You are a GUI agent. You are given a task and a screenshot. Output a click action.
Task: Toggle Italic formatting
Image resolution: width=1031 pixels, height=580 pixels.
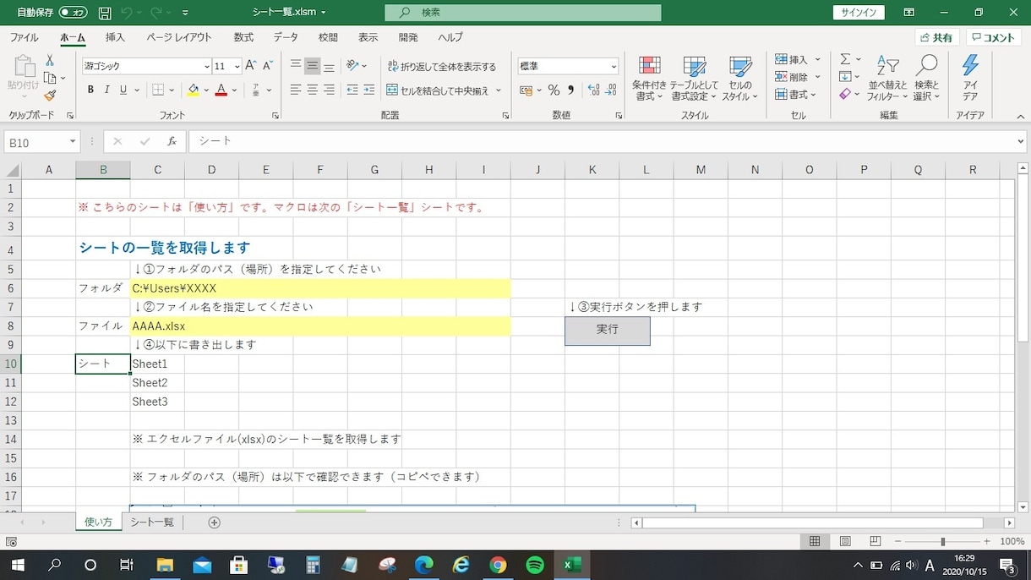click(107, 90)
